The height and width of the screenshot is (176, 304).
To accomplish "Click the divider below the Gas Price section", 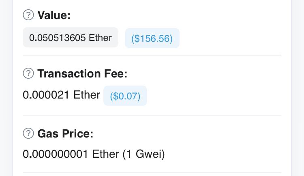I will (x=152, y=173).
